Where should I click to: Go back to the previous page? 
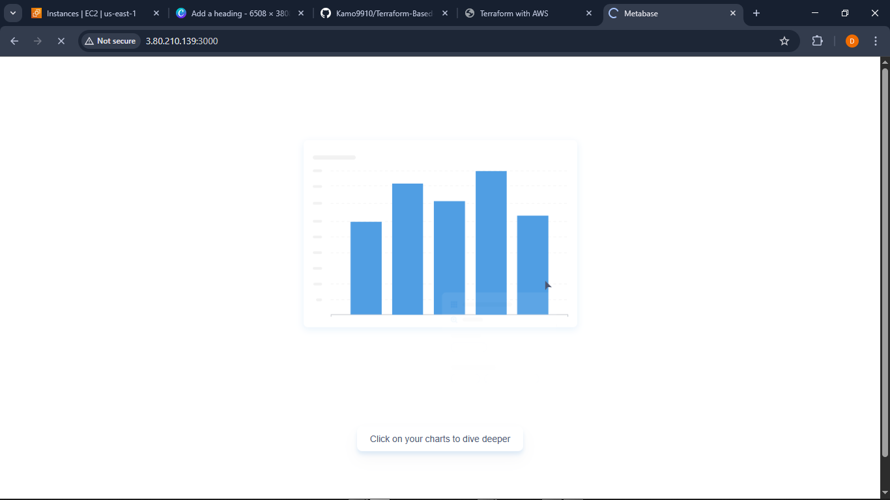coord(14,41)
